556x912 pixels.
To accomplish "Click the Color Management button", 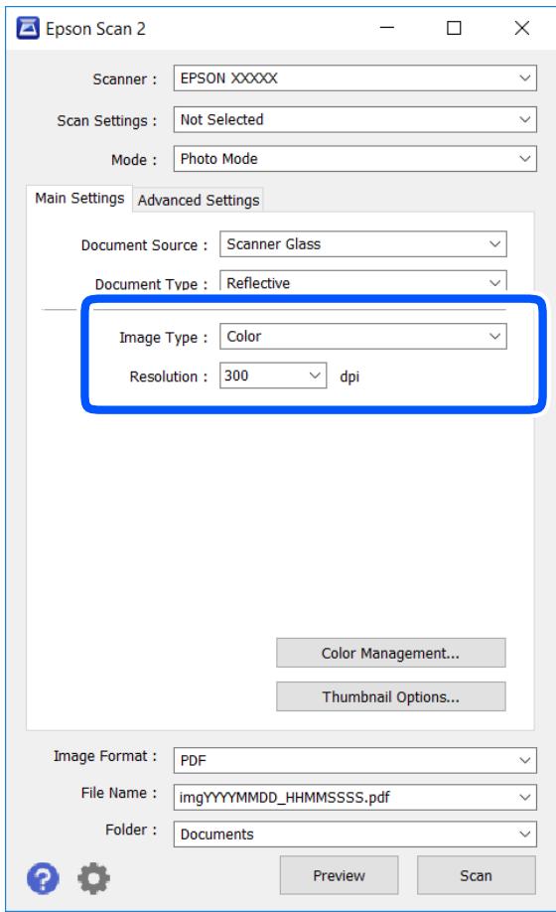I will pyautogui.click(x=391, y=653).
